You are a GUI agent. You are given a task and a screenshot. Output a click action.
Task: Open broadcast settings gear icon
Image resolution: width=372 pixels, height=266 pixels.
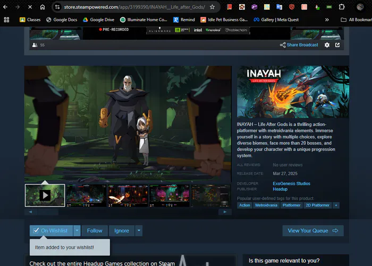(x=327, y=45)
